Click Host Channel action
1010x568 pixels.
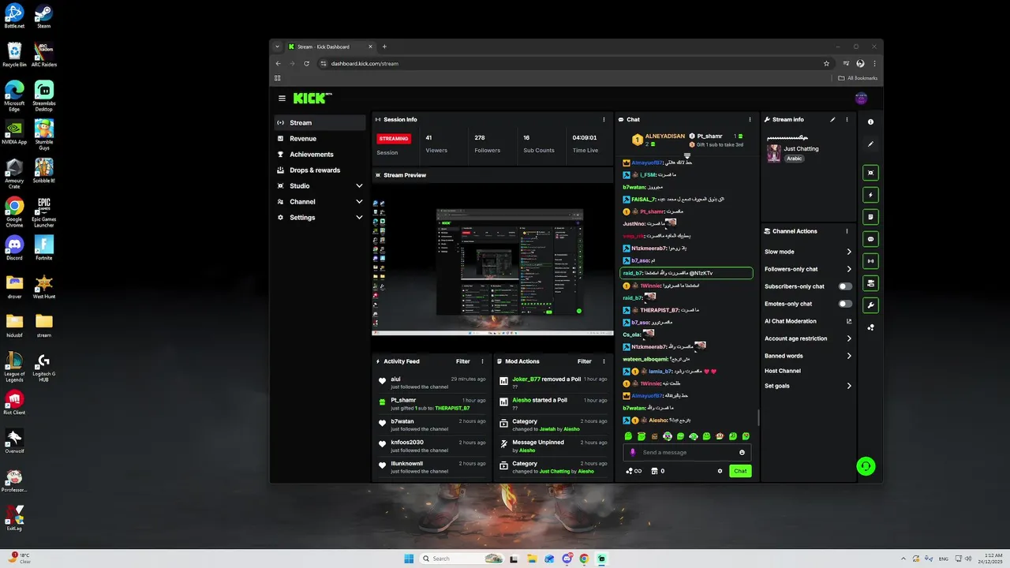(783, 371)
